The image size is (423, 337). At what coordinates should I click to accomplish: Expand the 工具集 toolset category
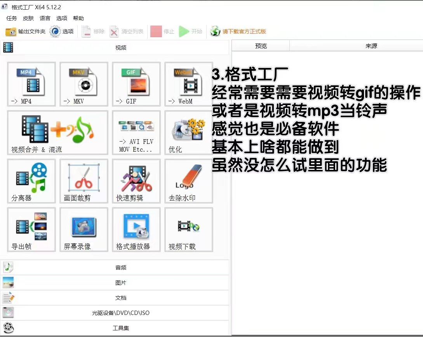115,328
